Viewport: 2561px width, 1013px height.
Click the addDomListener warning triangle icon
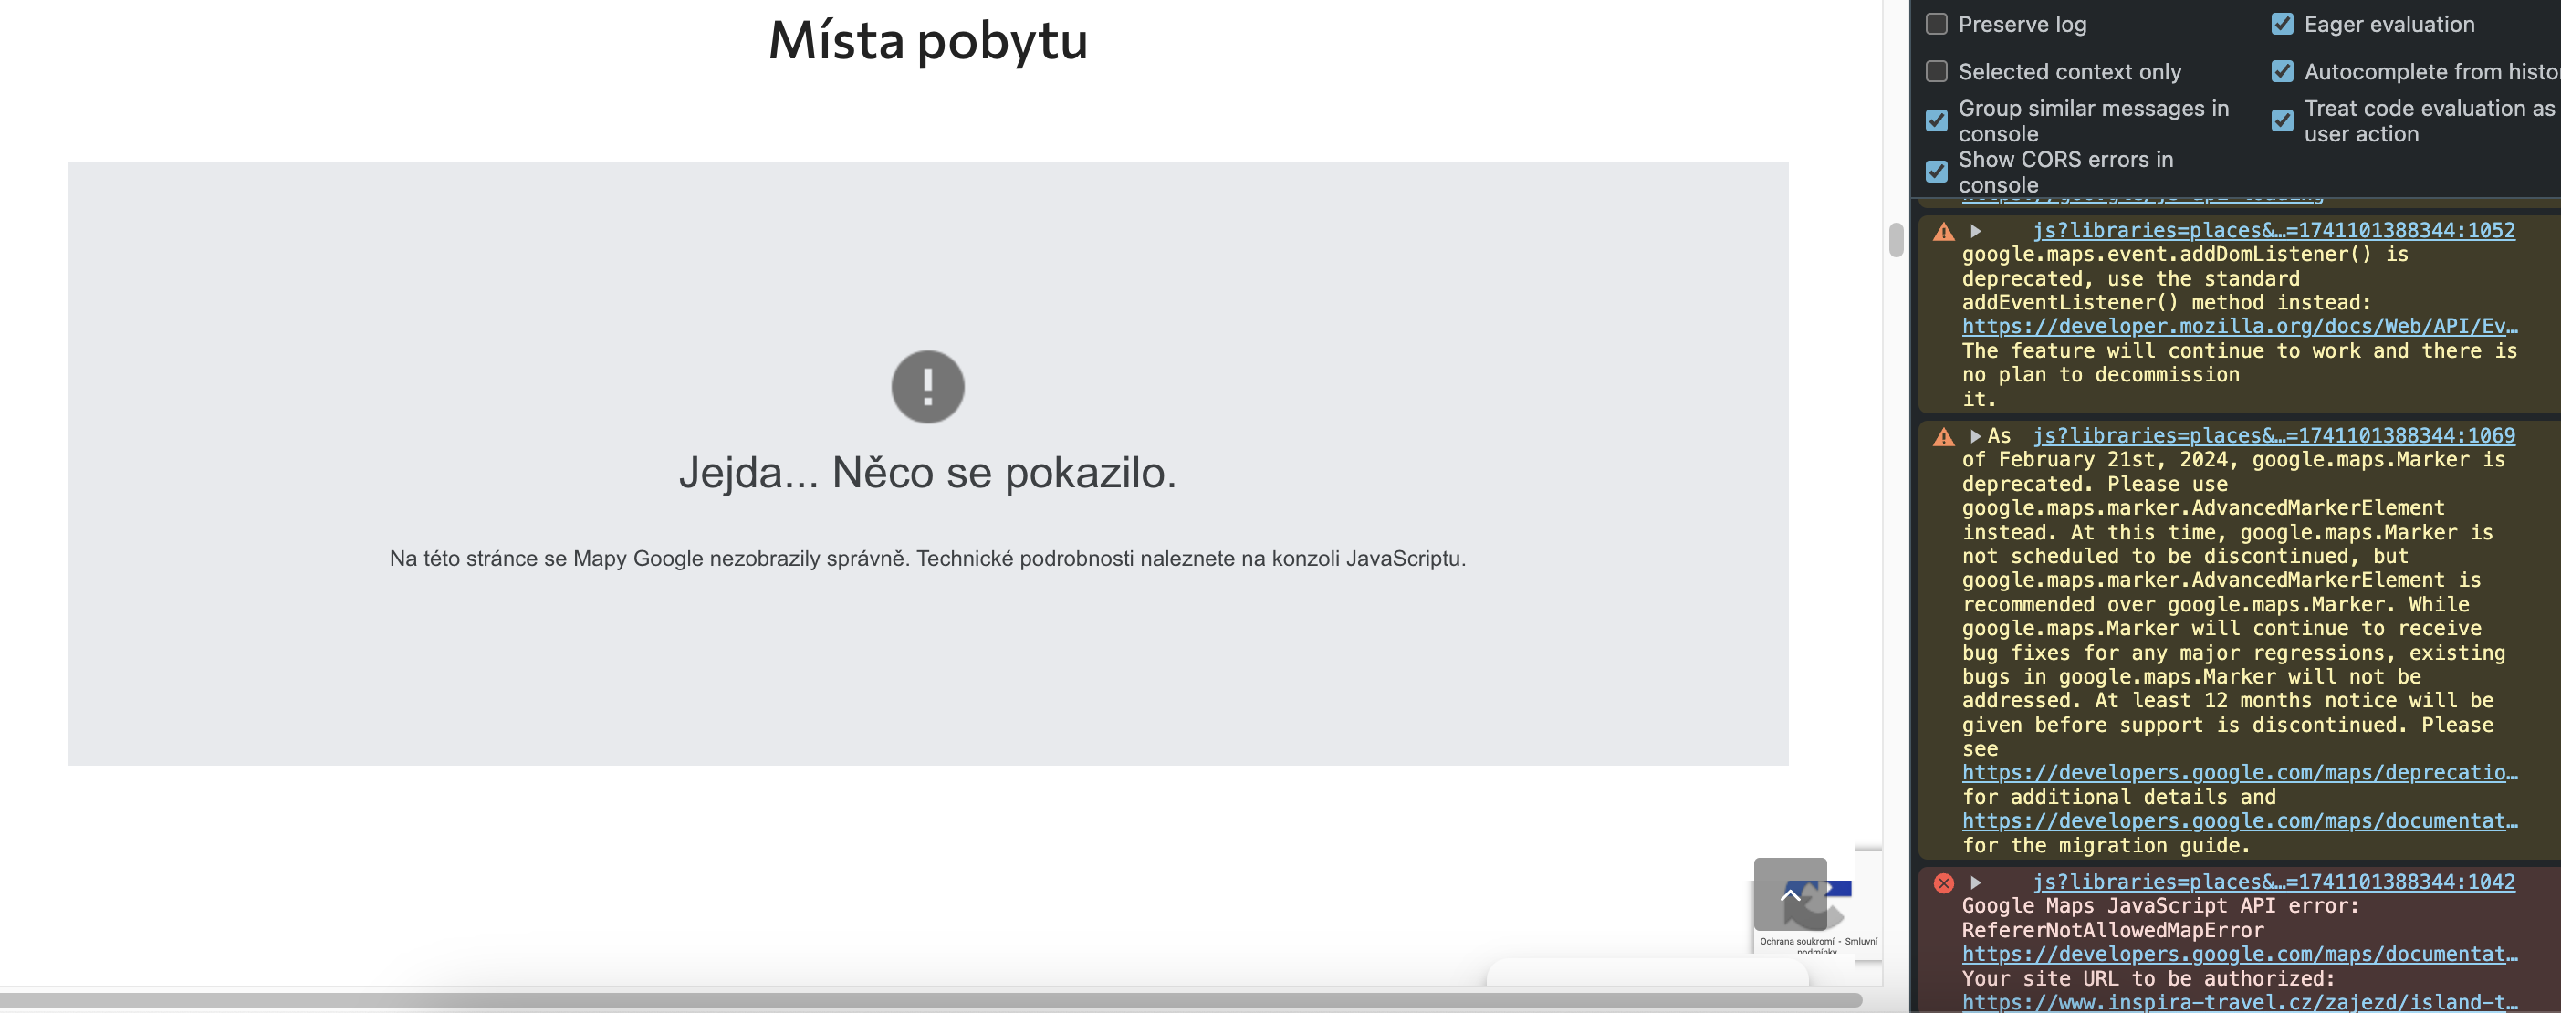pyautogui.click(x=1944, y=232)
